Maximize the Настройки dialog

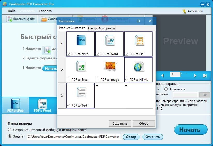[138, 21]
